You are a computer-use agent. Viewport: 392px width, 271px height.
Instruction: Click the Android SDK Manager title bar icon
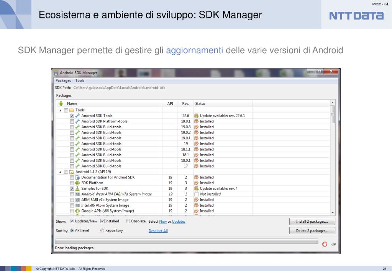[56, 73]
